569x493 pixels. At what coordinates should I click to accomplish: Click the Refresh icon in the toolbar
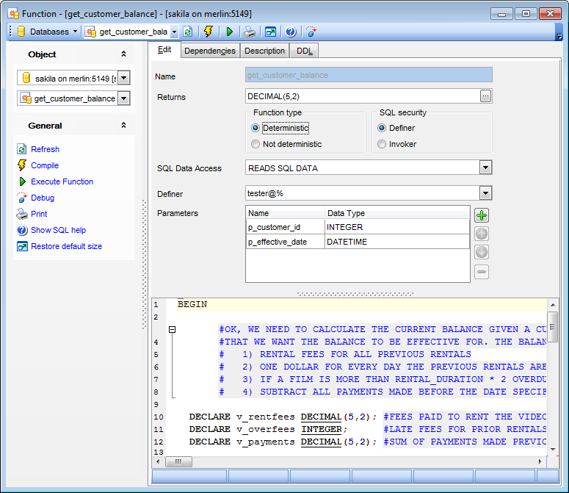[x=188, y=32]
